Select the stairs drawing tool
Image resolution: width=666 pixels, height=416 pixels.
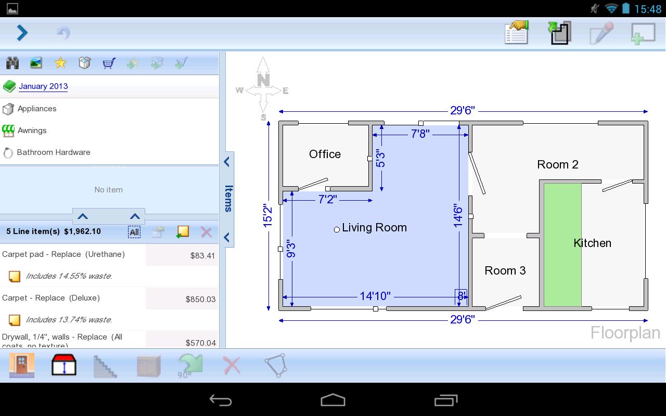[x=106, y=366]
